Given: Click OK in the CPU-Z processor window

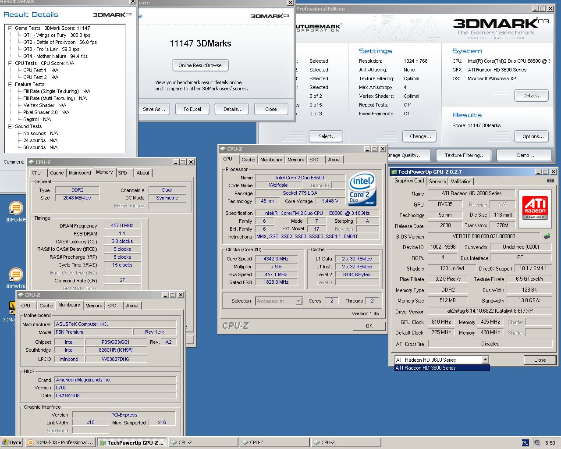Looking at the screenshot, I should click(x=369, y=326).
